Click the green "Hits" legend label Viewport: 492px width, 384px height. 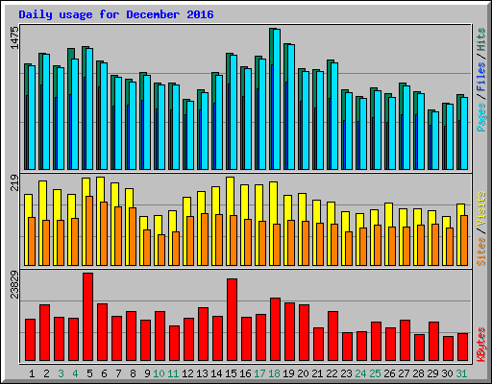(481, 39)
